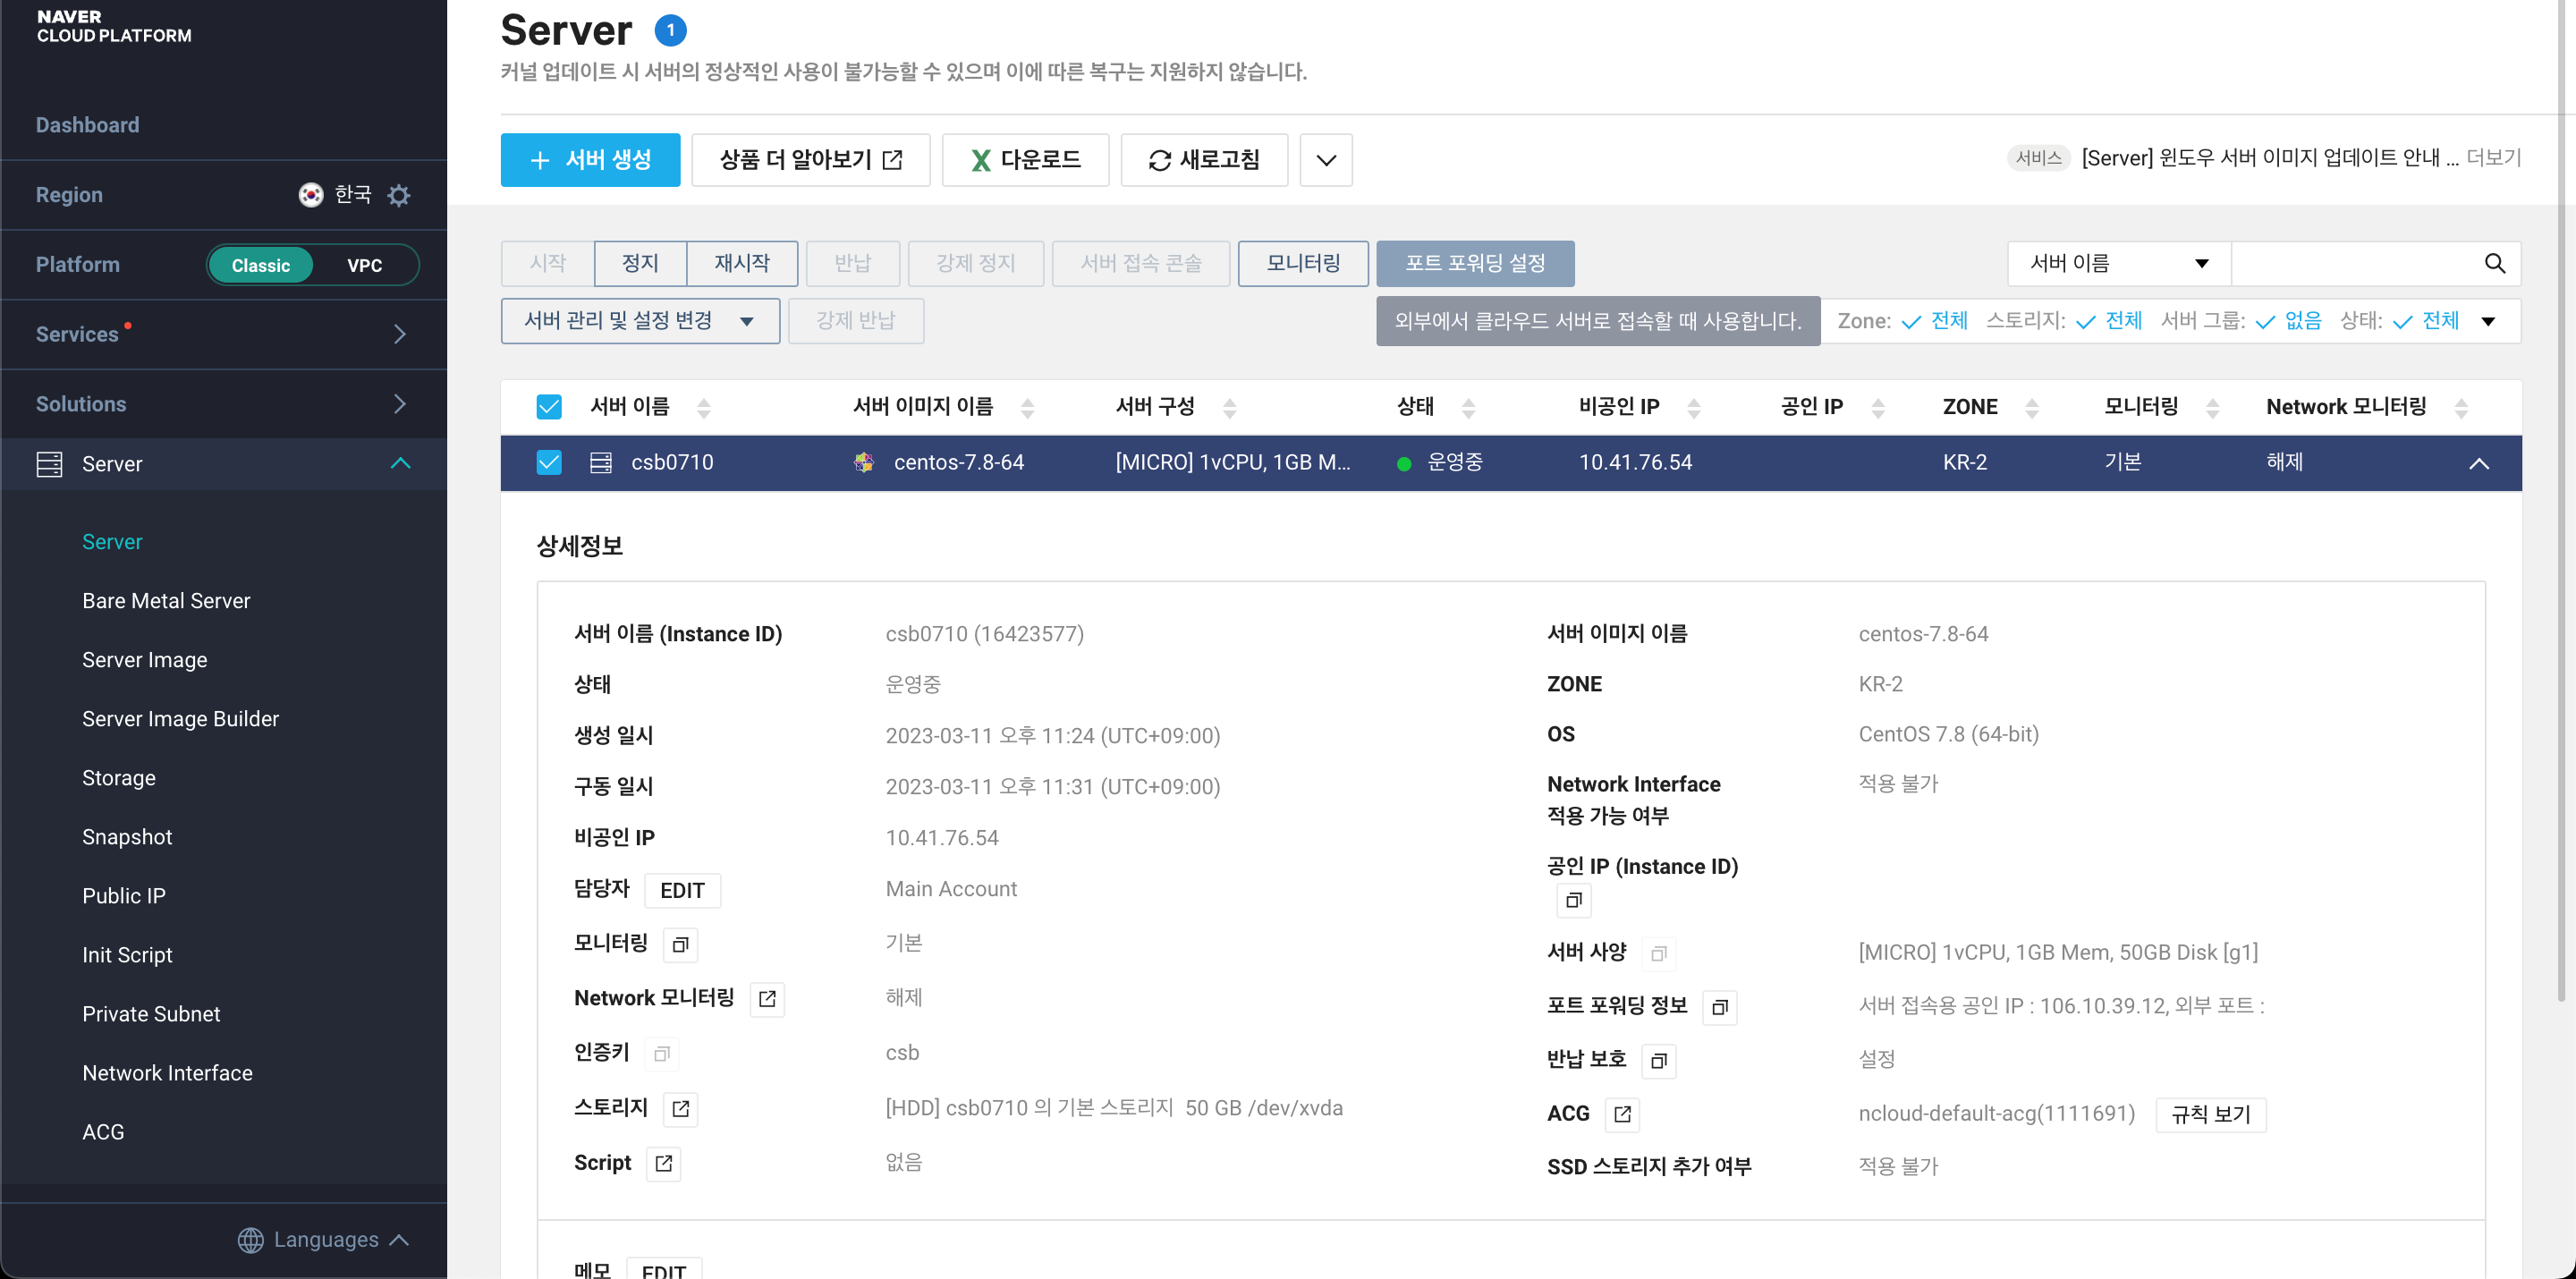Click the Region settings gear icon
The width and height of the screenshot is (2576, 1279).
pyautogui.click(x=399, y=195)
